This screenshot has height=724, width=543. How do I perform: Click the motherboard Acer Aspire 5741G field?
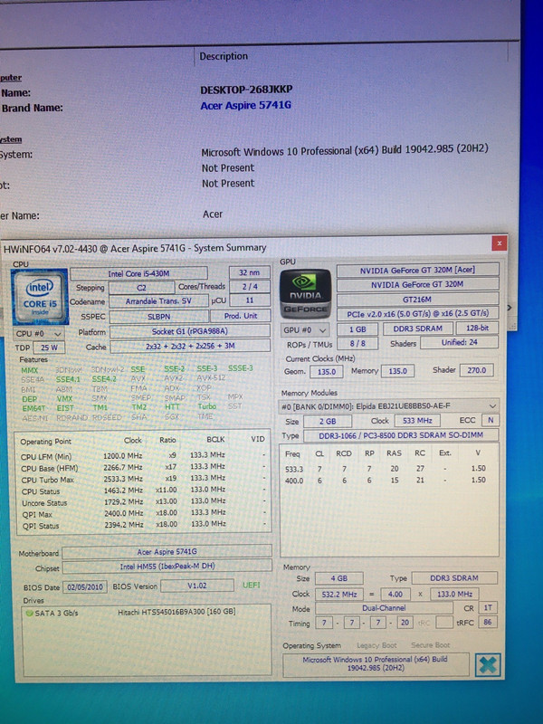point(167,552)
